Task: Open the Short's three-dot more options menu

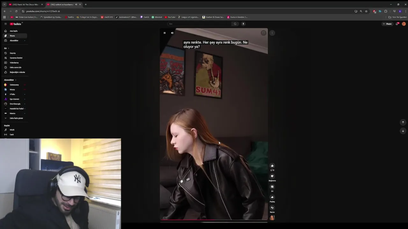Action: point(272,33)
